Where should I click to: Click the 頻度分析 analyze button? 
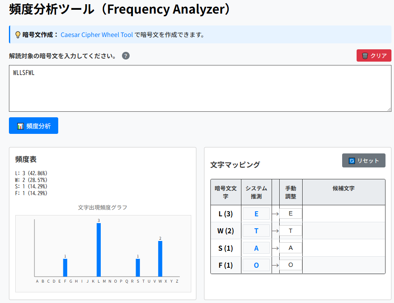pyautogui.click(x=34, y=126)
